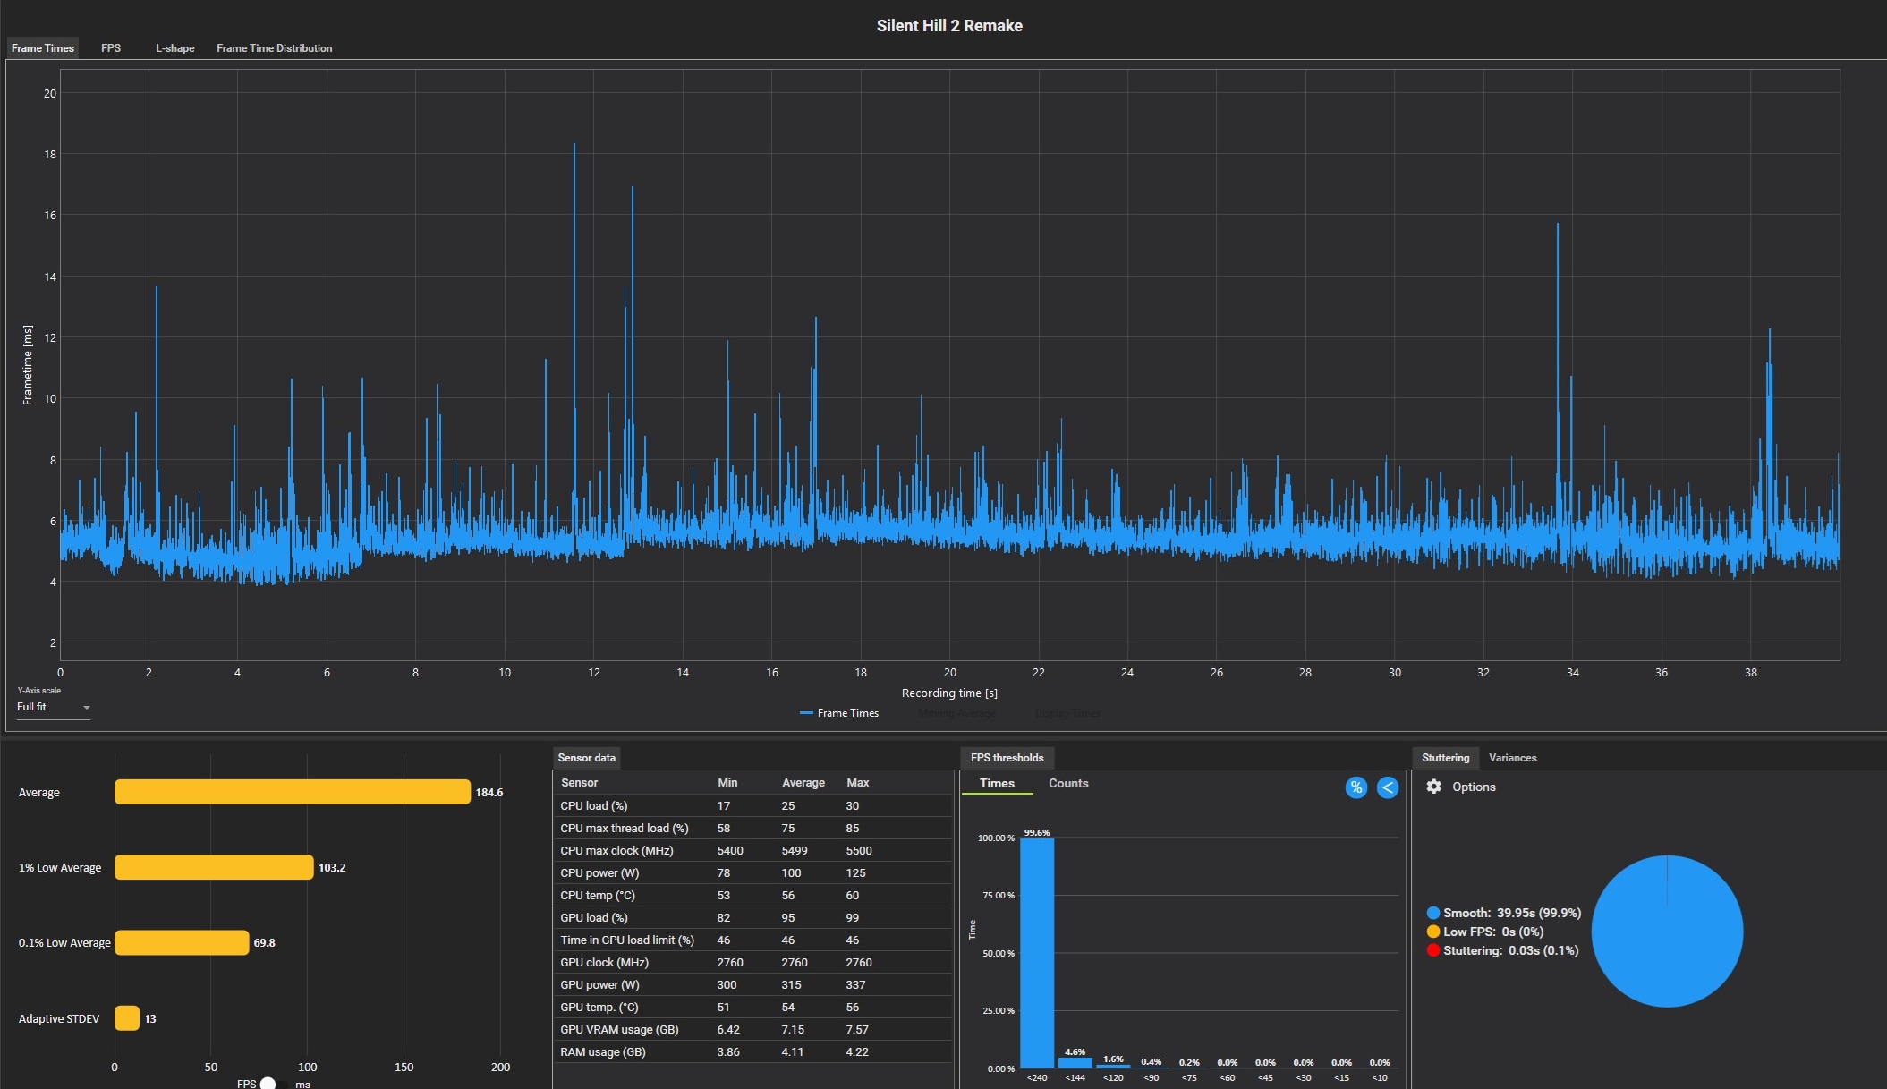This screenshot has height=1089, width=1887.
Task: Select the Stuttering tab
Action: click(x=1446, y=758)
